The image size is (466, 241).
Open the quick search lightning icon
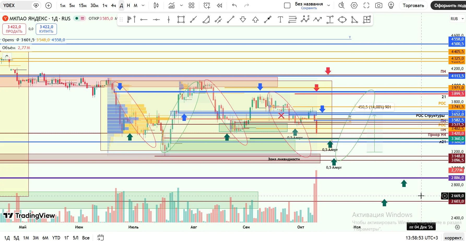coord(341,5)
